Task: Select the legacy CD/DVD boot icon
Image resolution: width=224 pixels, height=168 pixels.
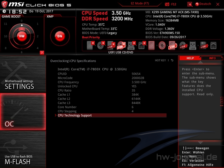Action: [x=162, y=45]
